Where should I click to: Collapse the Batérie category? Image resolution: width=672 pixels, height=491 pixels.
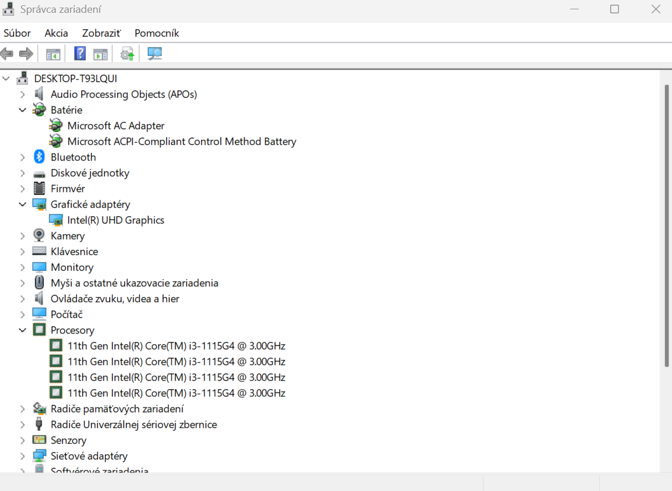pyautogui.click(x=22, y=109)
